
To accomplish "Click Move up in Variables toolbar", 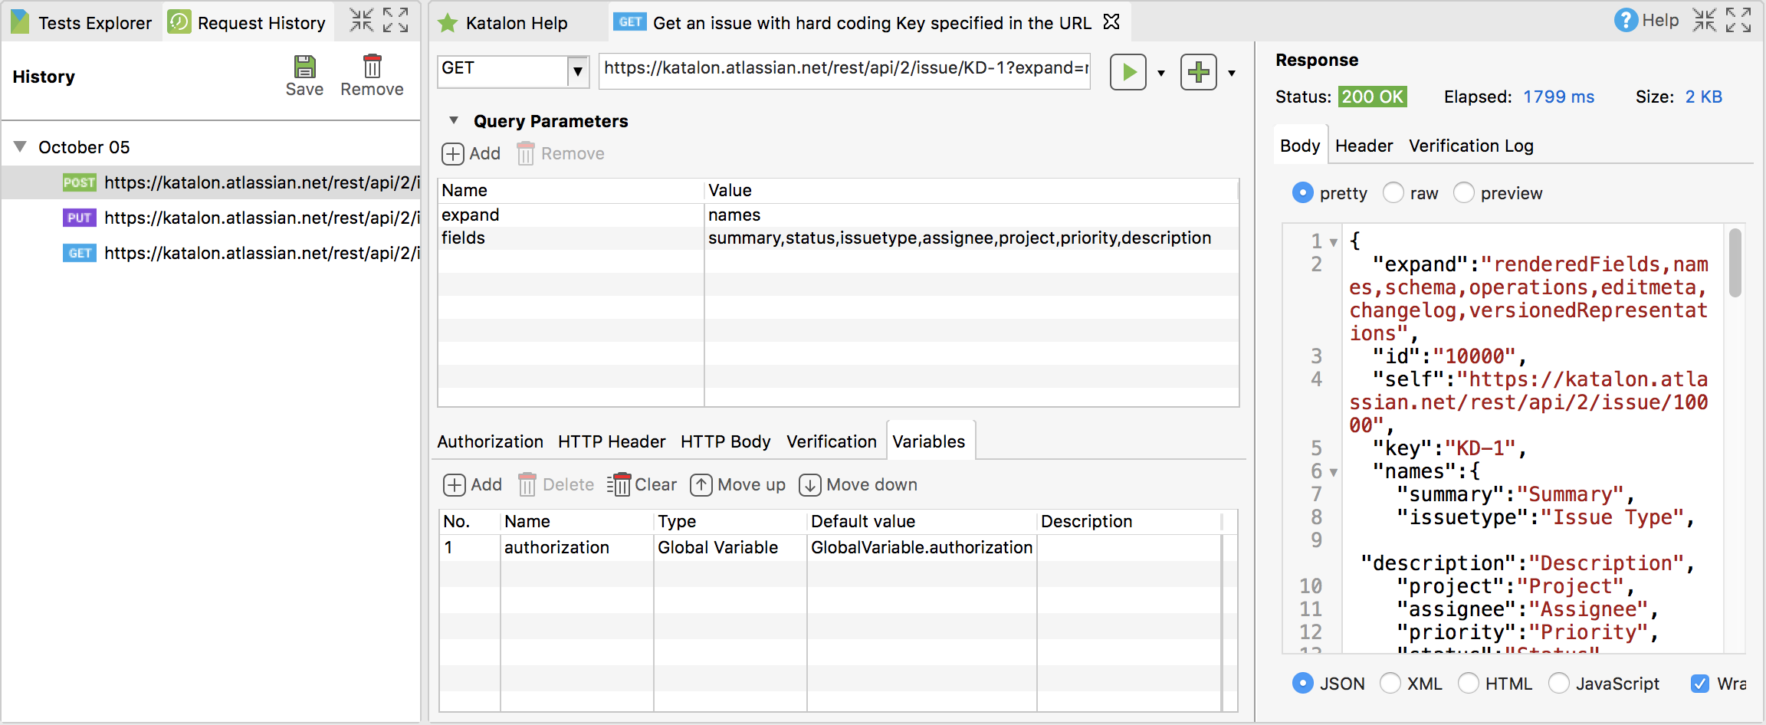I will coord(738,484).
